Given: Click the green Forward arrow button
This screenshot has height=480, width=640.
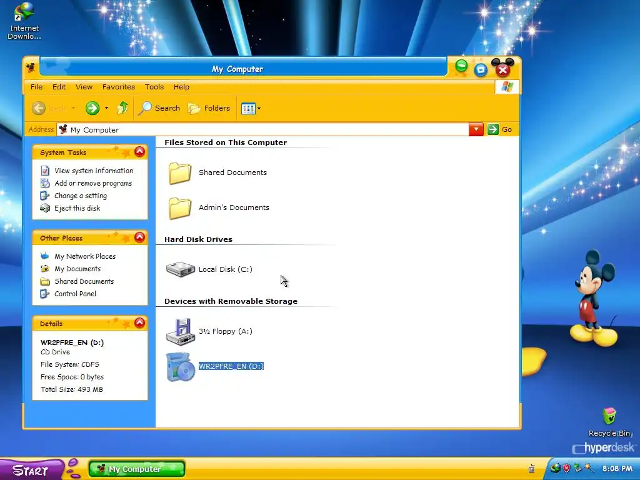Looking at the screenshot, I should tap(92, 108).
